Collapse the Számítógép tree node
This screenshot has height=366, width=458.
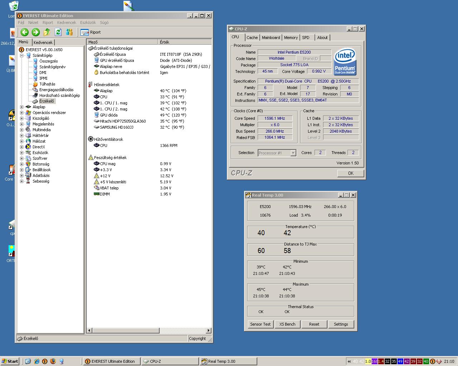(x=22, y=55)
